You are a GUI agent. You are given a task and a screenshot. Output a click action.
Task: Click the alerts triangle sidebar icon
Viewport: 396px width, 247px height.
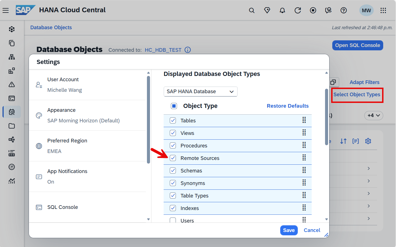point(12,85)
